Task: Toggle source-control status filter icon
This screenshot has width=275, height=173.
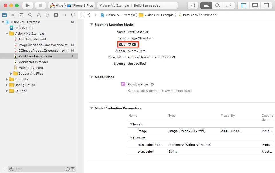Action: coord(72,169)
